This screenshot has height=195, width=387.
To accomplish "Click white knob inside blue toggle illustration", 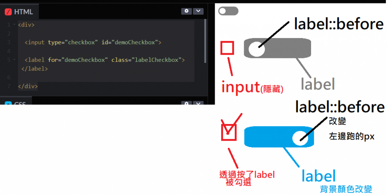I will pyautogui.click(x=300, y=138).
